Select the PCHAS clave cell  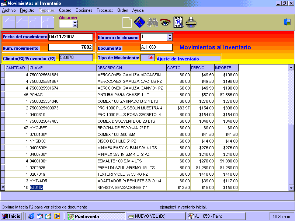tap(63, 95)
